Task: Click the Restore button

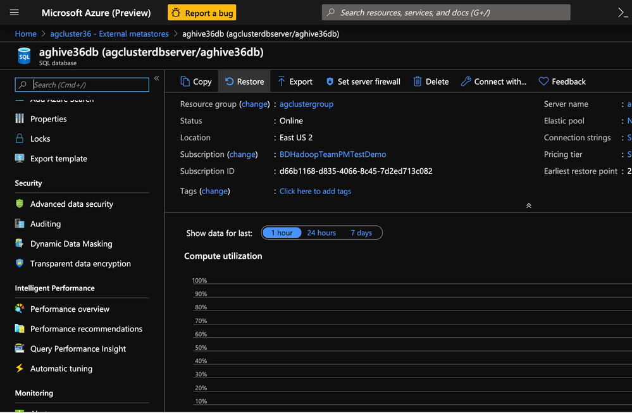Action: click(x=244, y=82)
